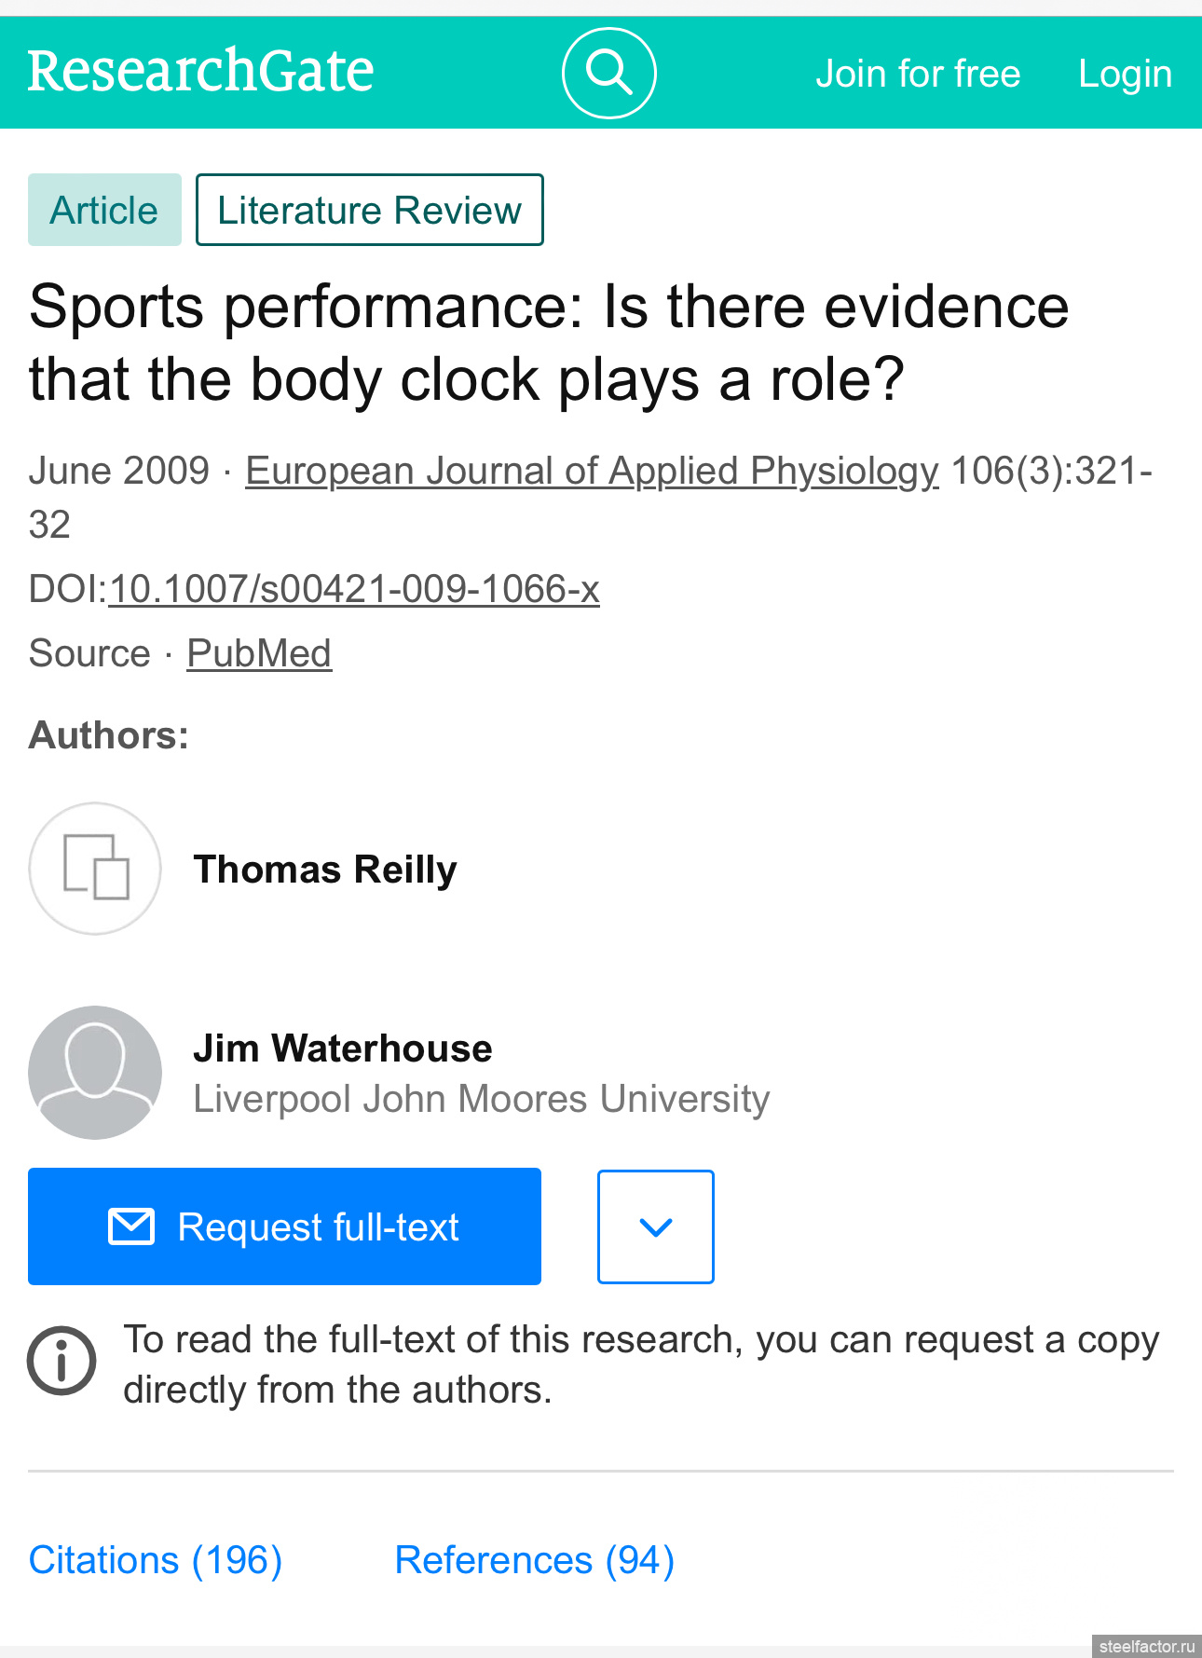Click the info circle icon
Image resolution: width=1202 pixels, height=1658 pixels.
[61, 1361]
